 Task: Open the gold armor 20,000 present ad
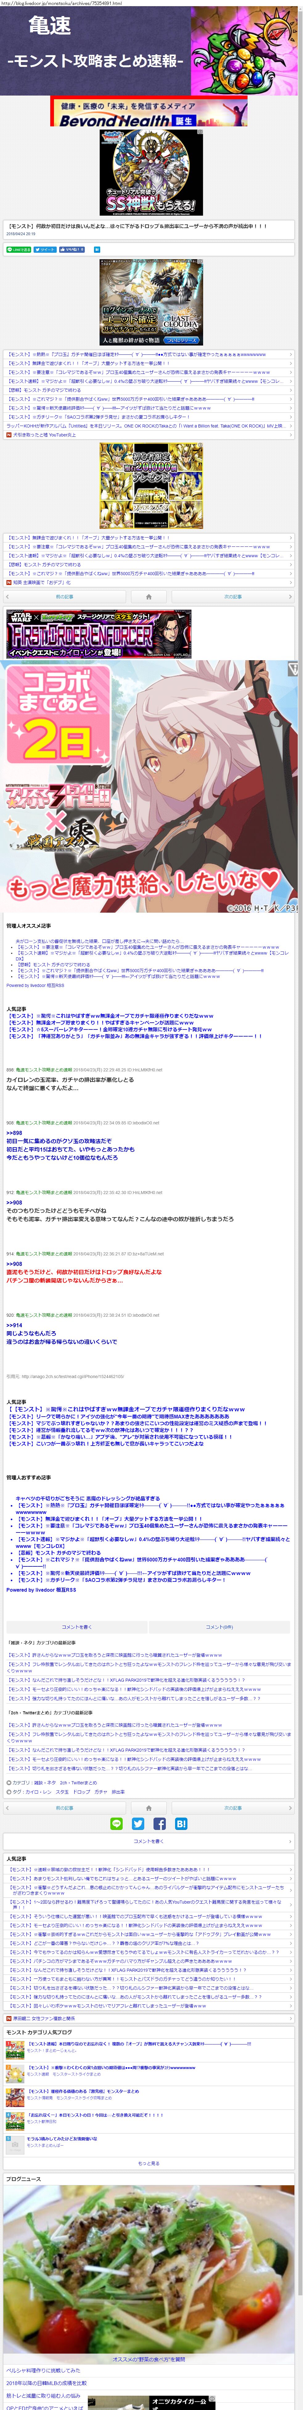(x=152, y=486)
